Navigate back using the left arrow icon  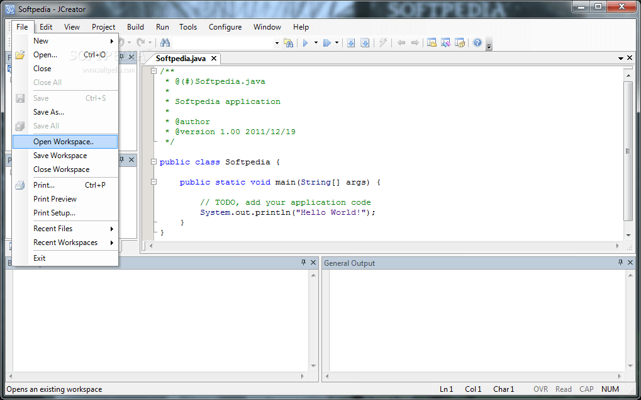pos(401,43)
